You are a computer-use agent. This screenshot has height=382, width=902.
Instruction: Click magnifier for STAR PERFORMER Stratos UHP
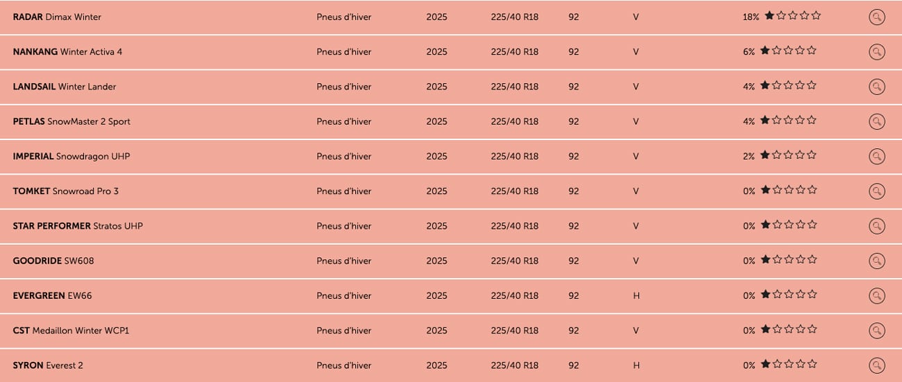coord(876,226)
